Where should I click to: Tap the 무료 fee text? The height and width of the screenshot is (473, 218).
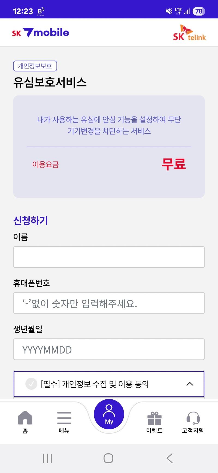point(174,164)
